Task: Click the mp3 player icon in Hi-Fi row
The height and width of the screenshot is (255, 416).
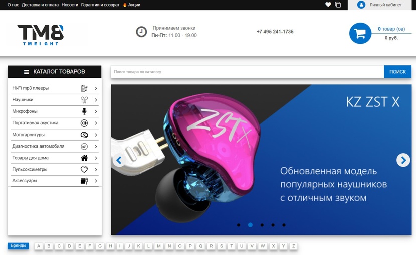Action: click(x=84, y=88)
